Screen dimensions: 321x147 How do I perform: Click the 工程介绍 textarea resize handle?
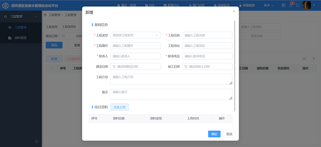(231, 83)
